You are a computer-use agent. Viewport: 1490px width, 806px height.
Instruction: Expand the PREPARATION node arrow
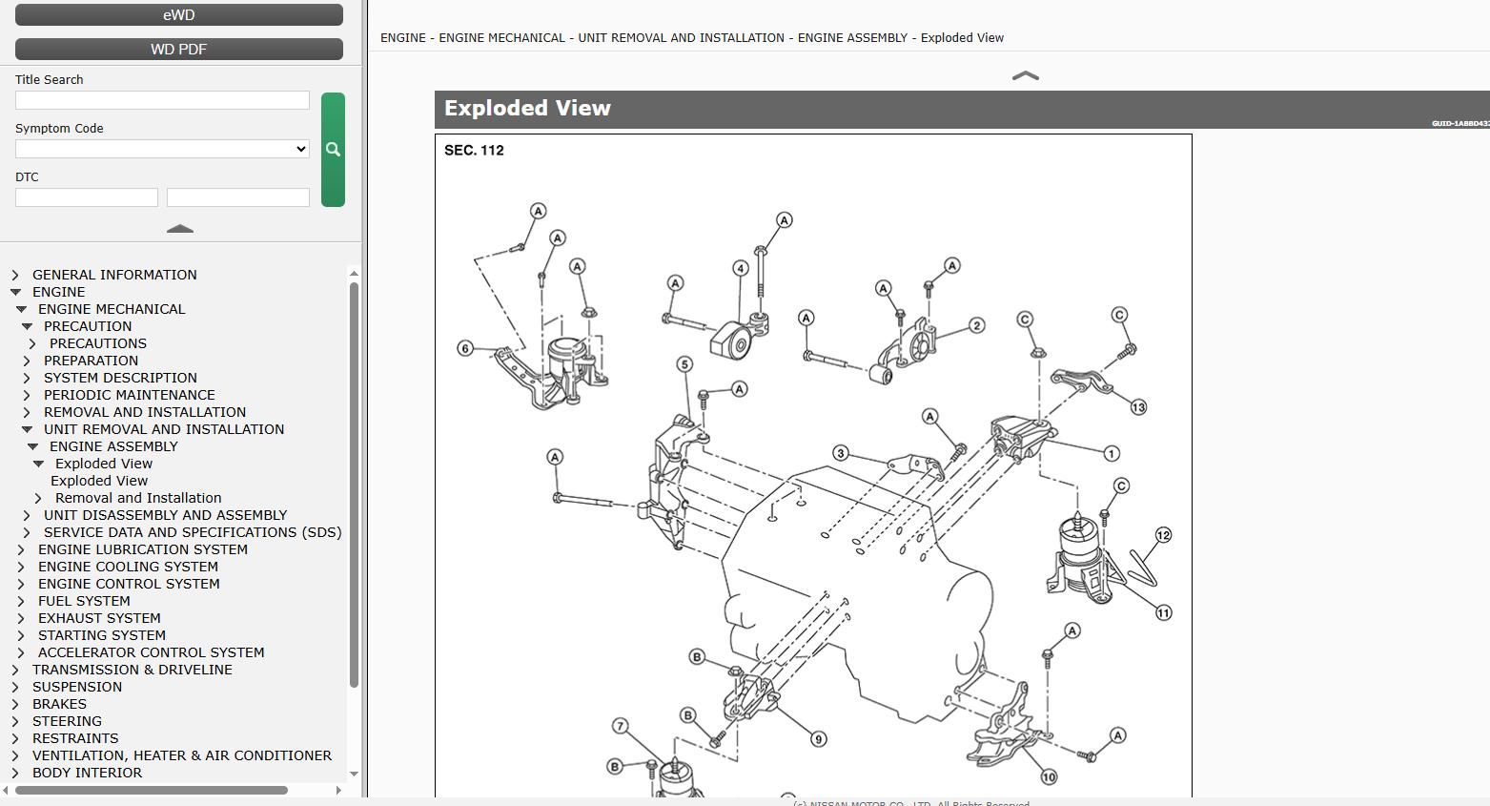coord(27,361)
